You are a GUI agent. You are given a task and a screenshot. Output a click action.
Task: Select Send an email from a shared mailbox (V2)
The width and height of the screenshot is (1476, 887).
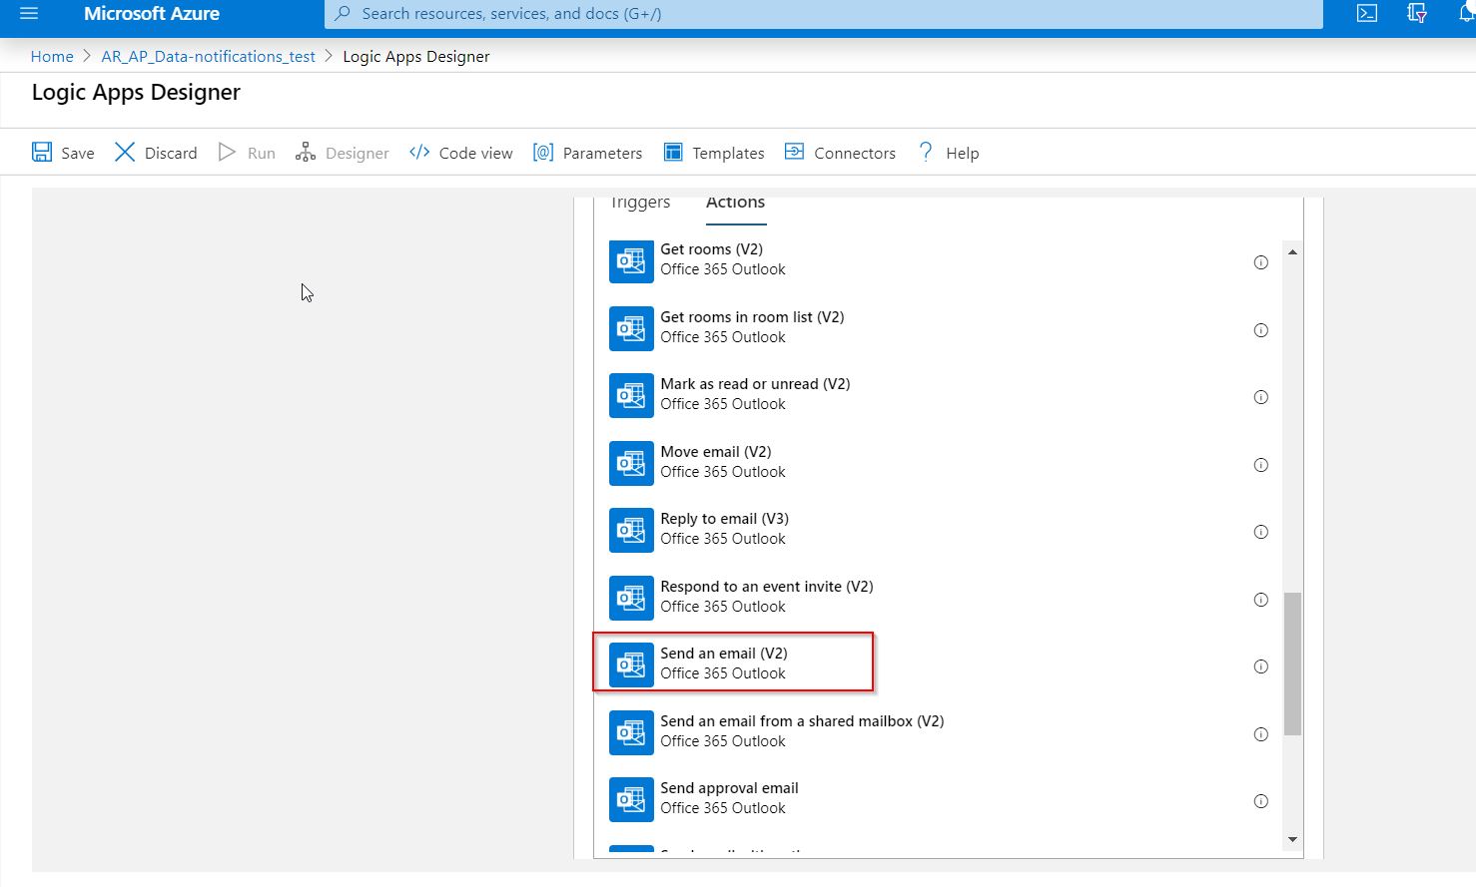point(939,733)
